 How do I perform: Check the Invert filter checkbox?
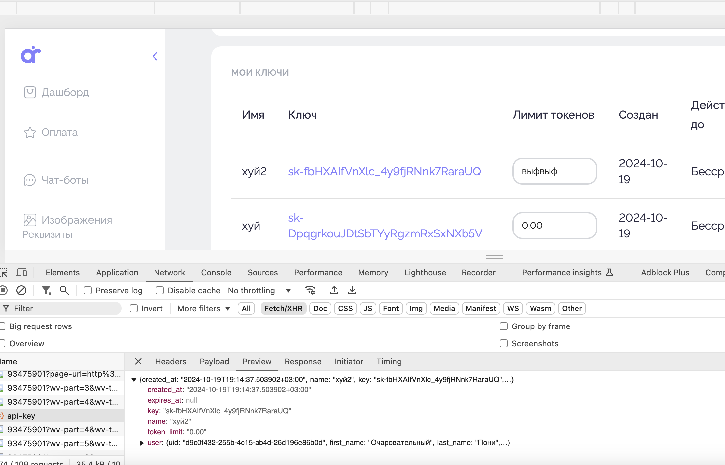[x=134, y=309]
